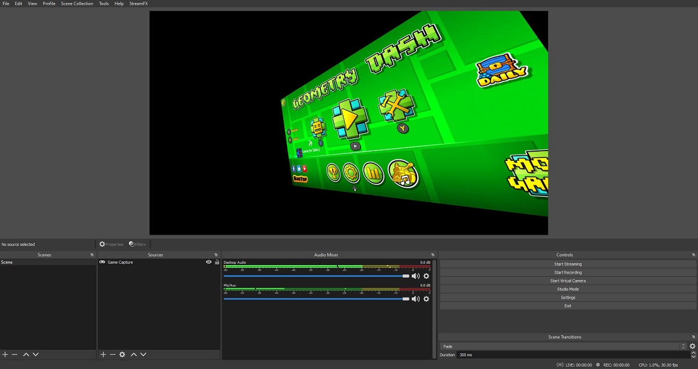The height and width of the screenshot is (369, 698).
Task: Click the REC status dot indicator
Action: coord(598,365)
